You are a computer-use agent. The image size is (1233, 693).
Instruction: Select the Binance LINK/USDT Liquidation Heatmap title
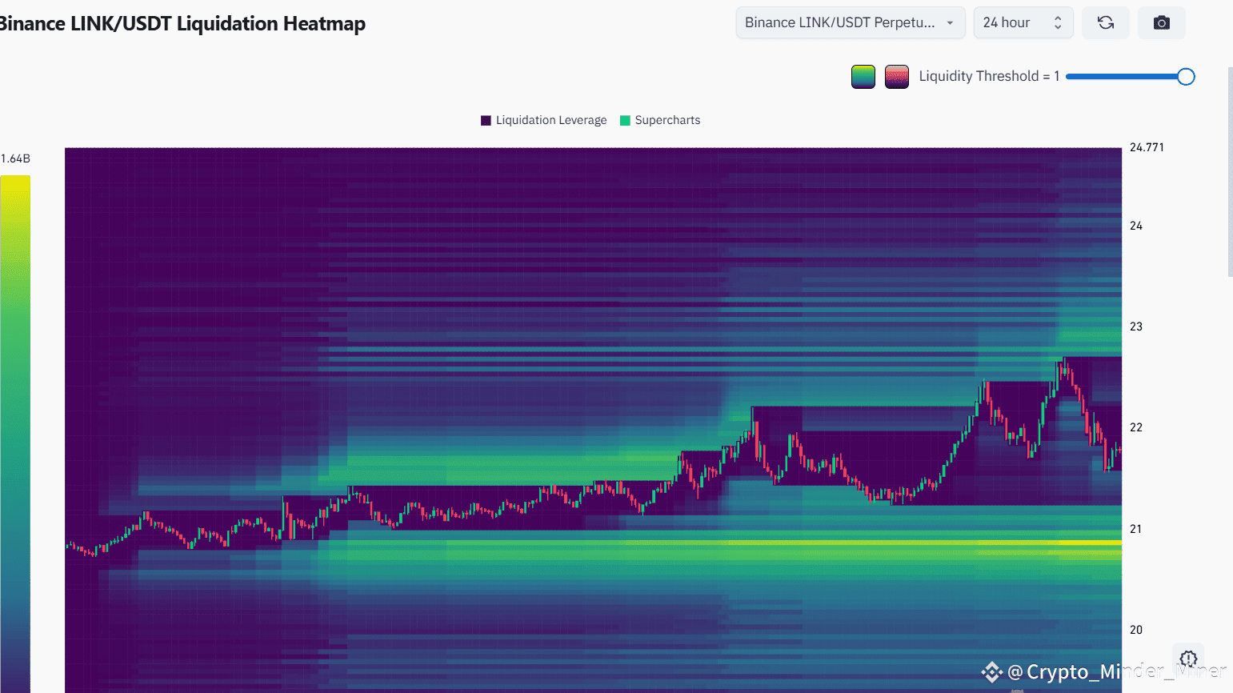tap(182, 23)
